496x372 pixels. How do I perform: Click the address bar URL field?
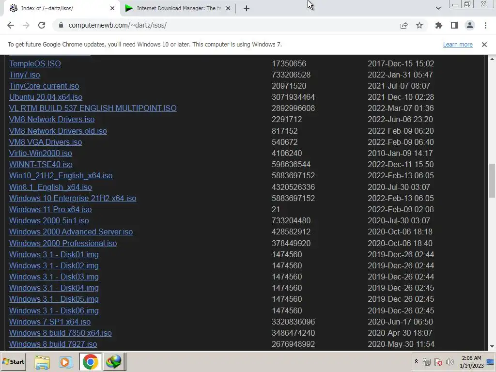228,25
